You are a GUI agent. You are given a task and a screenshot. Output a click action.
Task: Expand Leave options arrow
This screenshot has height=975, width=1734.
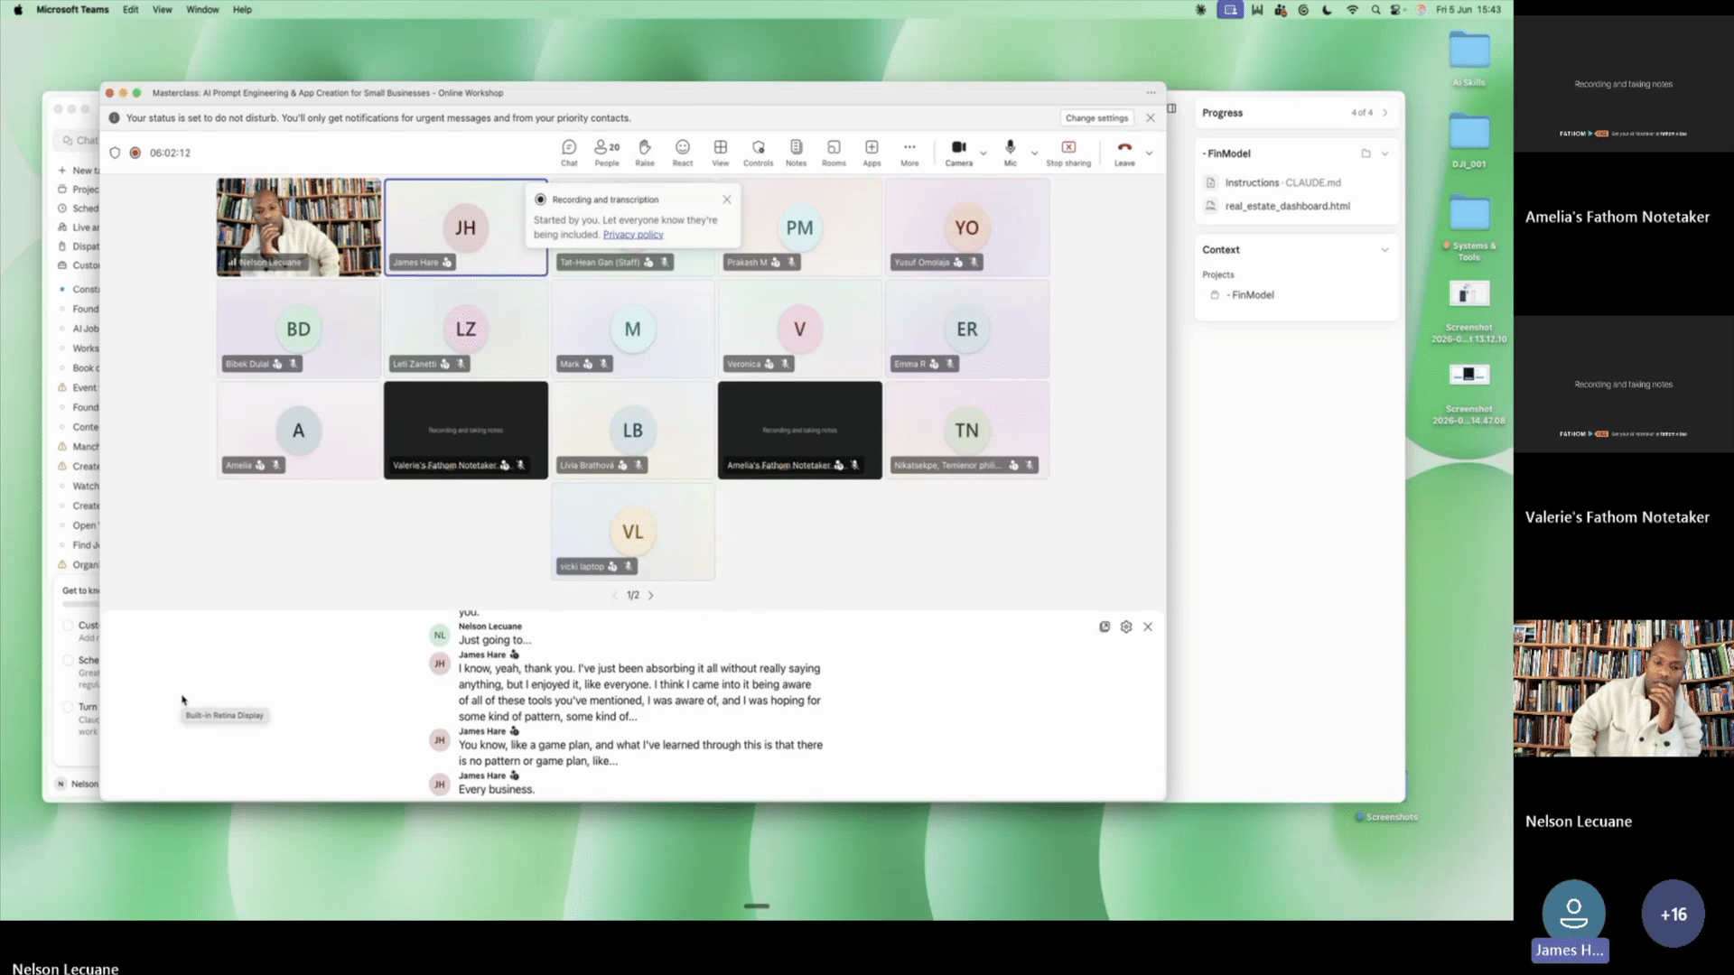pyautogui.click(x=1150, y=153)
